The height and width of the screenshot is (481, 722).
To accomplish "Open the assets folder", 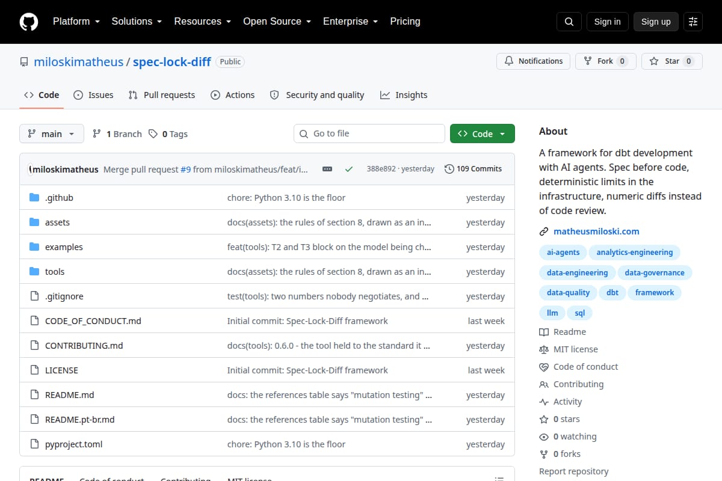I will pos(57,222).
